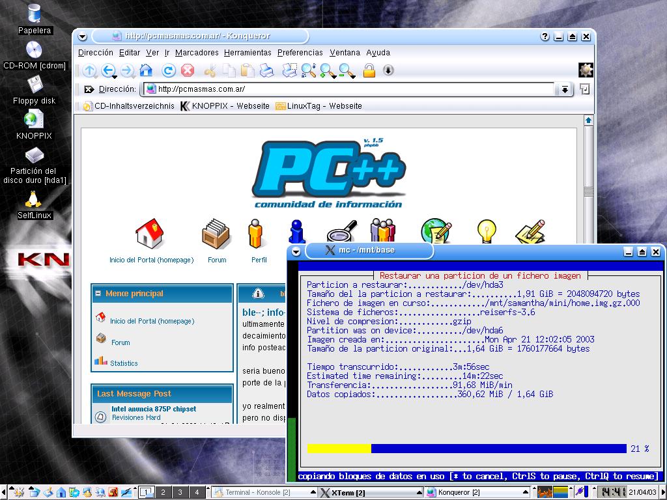Open the Papelera trash icon on desktop
The height and width of the screenshot is (500, 667).
tap(35, 14)
